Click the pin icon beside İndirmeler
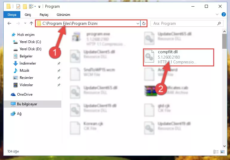 (59, 63)
